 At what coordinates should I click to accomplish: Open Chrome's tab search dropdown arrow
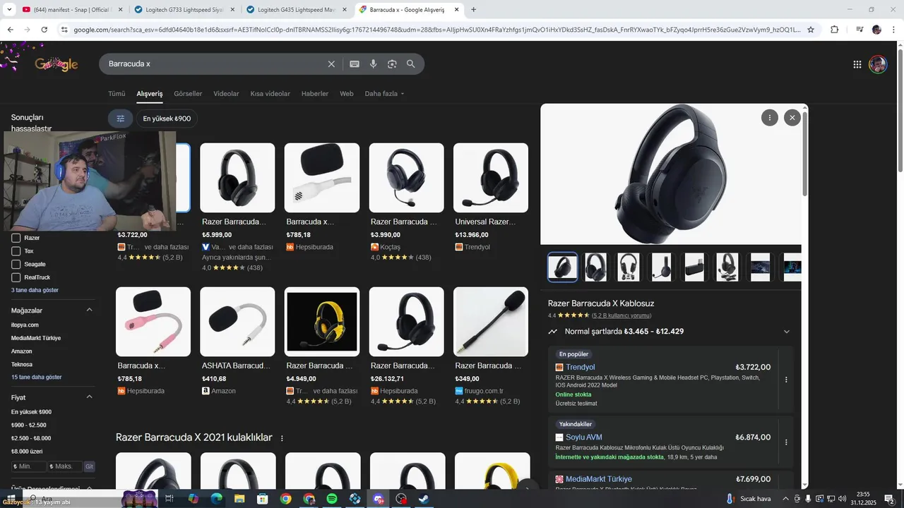[9, 10]
